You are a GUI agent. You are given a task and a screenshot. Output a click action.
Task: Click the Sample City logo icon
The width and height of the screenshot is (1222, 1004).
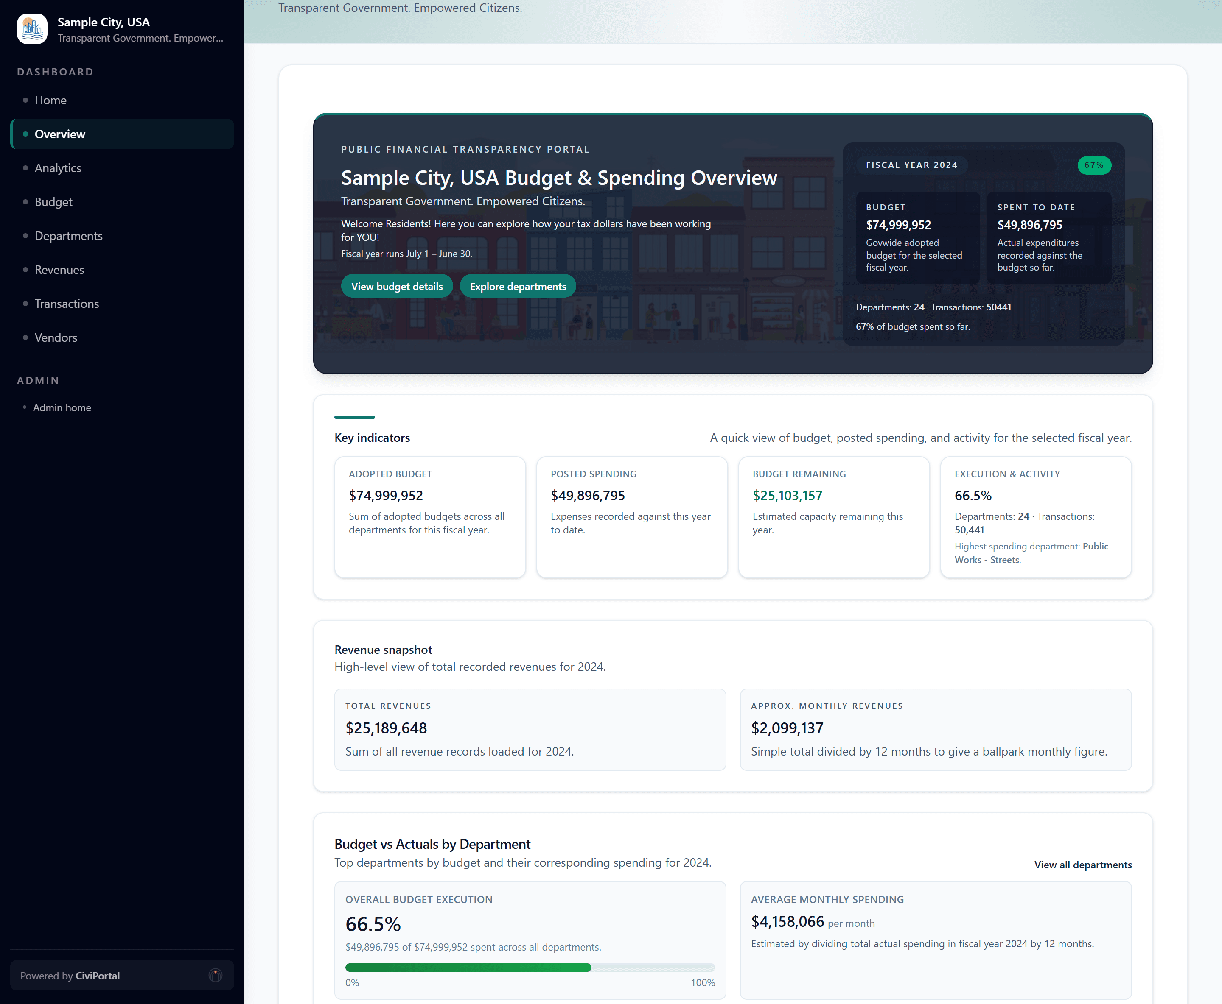point(32,28)
